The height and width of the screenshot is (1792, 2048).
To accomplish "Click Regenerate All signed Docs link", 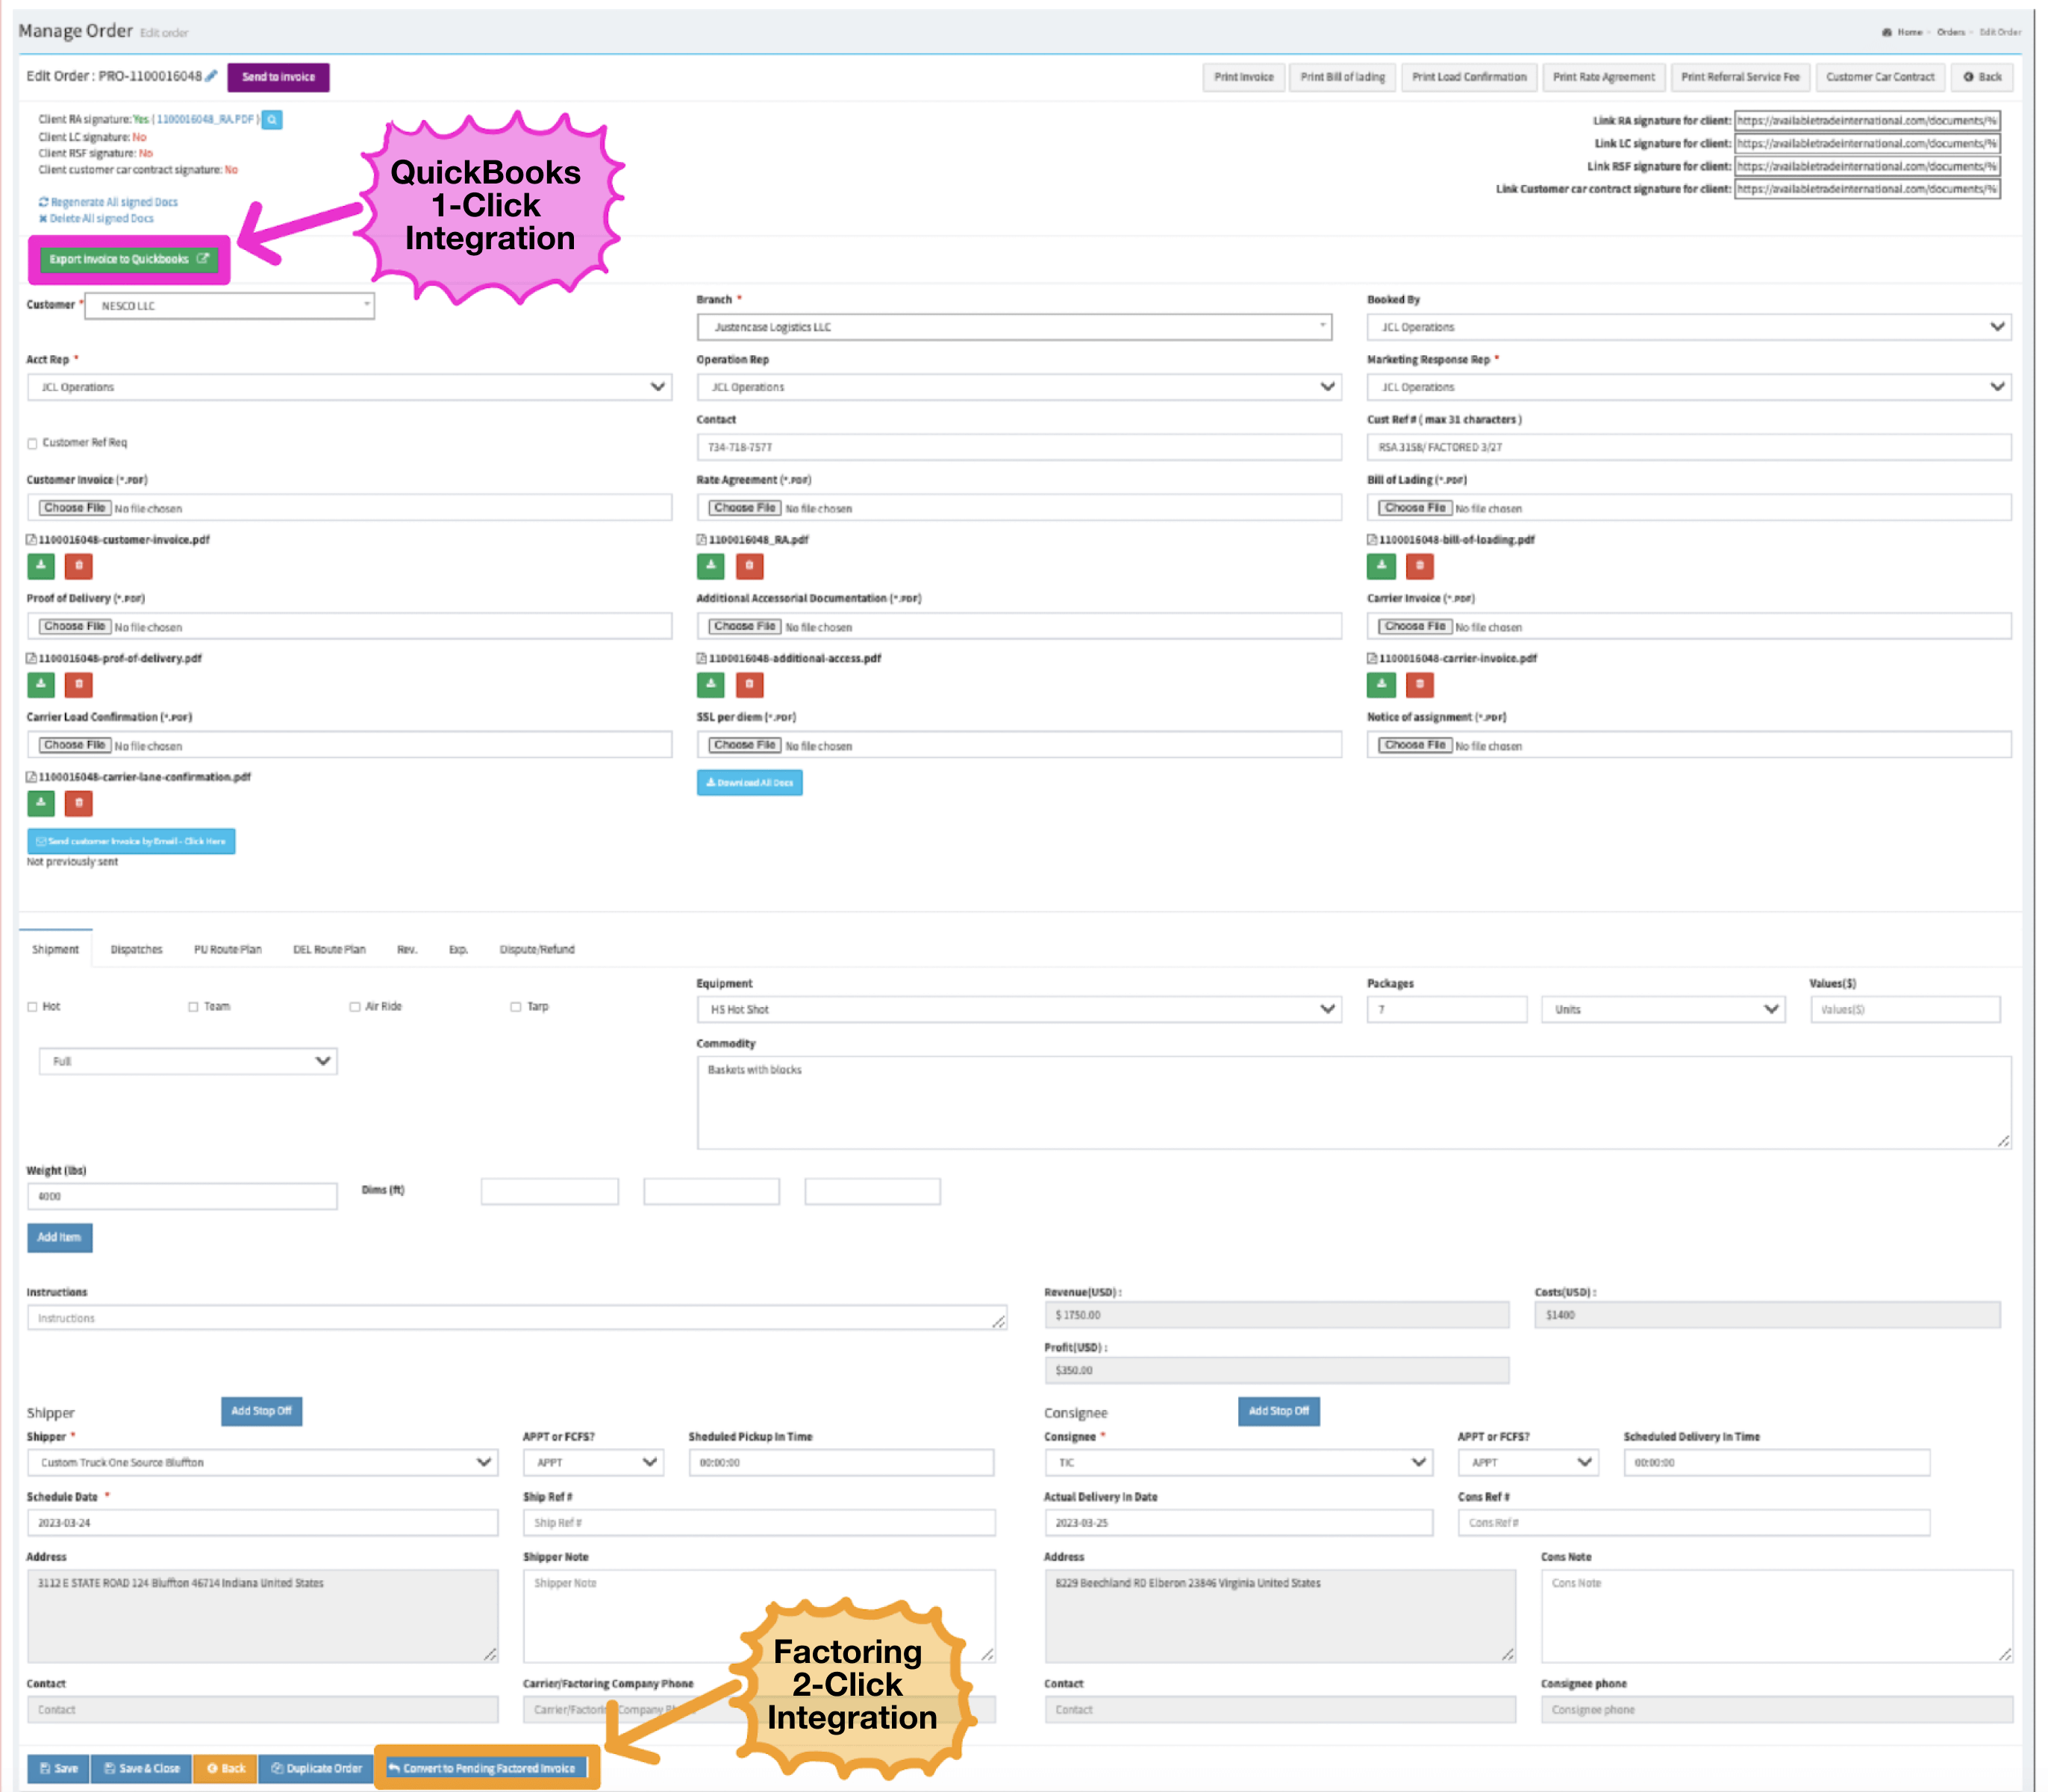I will pyautogui.click(x=113, y=202).
